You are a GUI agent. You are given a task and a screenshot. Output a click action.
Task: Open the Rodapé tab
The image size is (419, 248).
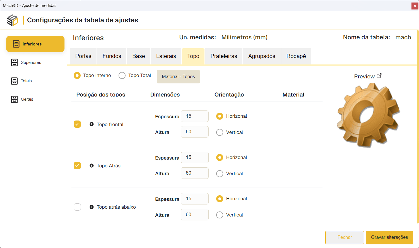[296, 56]
